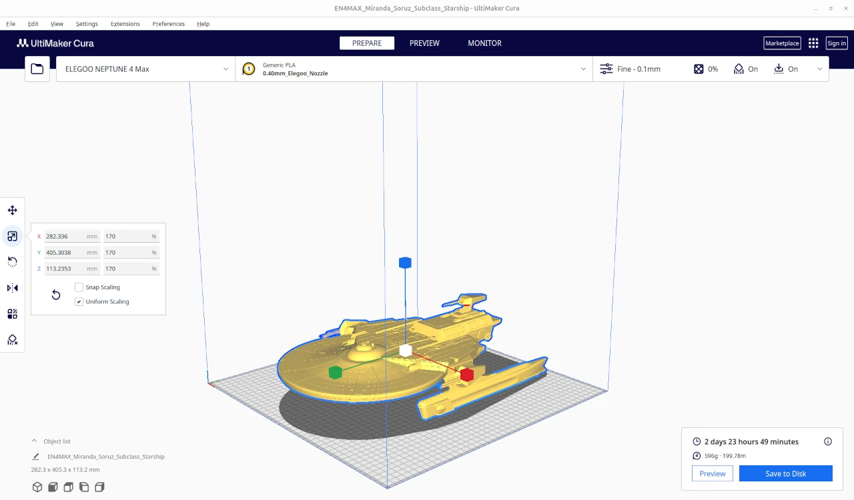
Task: Open the application switcher grid icon
Action: click(x=813, y=43)
